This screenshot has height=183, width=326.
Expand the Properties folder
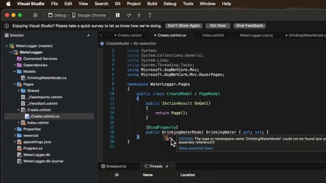point(15,129)
